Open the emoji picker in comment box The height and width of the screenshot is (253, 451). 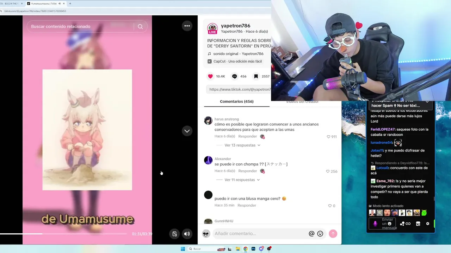pyautogui.click(x=320, y=234)
